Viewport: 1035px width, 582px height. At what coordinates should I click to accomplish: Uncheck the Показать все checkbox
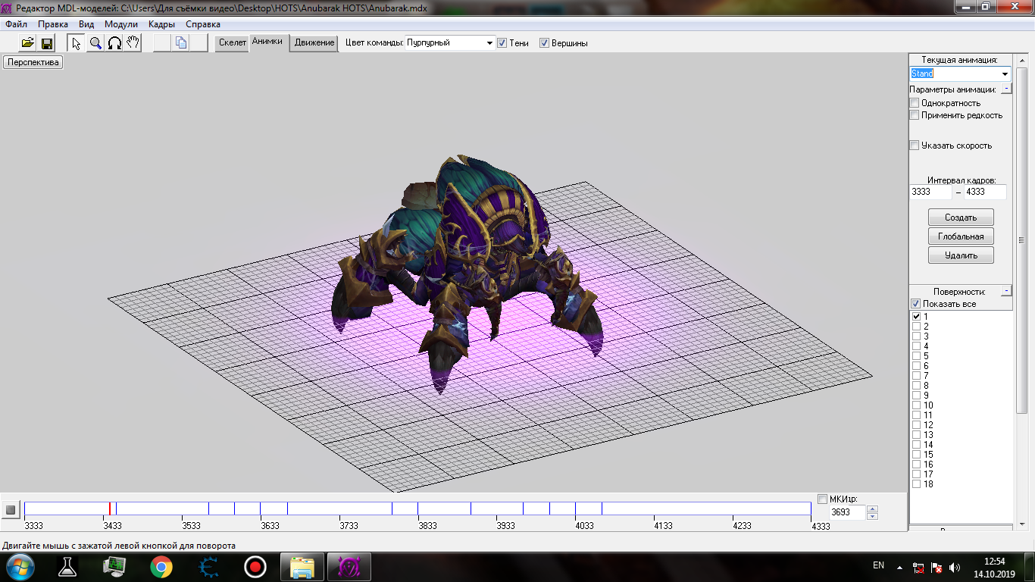(915, 304)
